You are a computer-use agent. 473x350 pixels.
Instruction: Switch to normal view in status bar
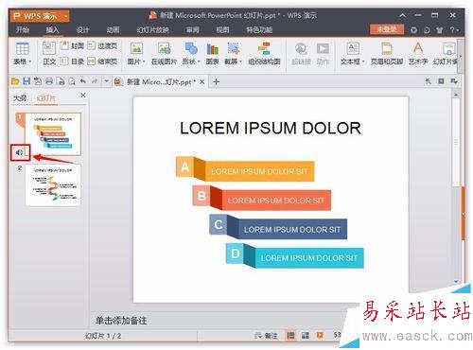coord(290,335)
